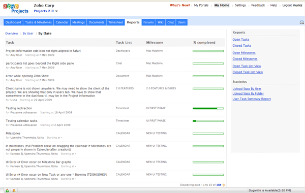Open the Forums tab
The height and width of the screenshot is (193, 305).
tap(148, 22)
